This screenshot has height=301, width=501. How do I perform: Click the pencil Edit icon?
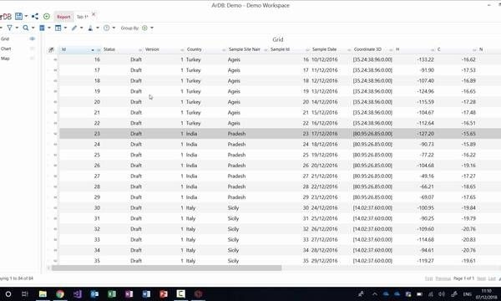point(74,28)
